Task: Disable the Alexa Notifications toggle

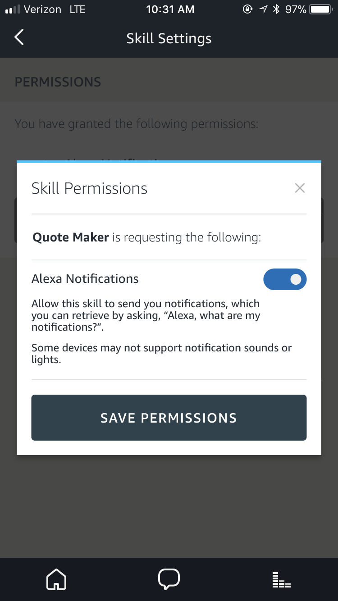Action: [285, 279]
